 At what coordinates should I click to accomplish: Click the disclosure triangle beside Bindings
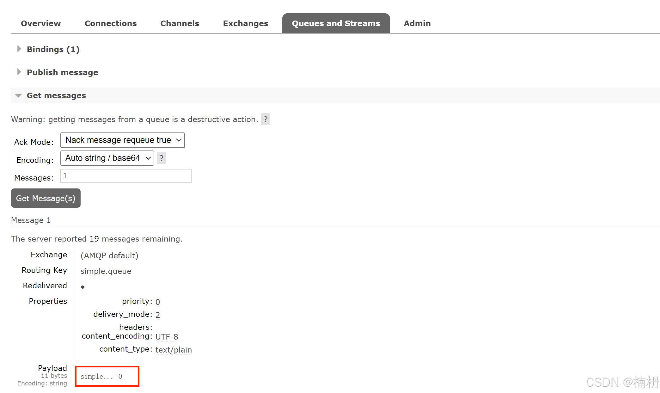pos(19,49)
